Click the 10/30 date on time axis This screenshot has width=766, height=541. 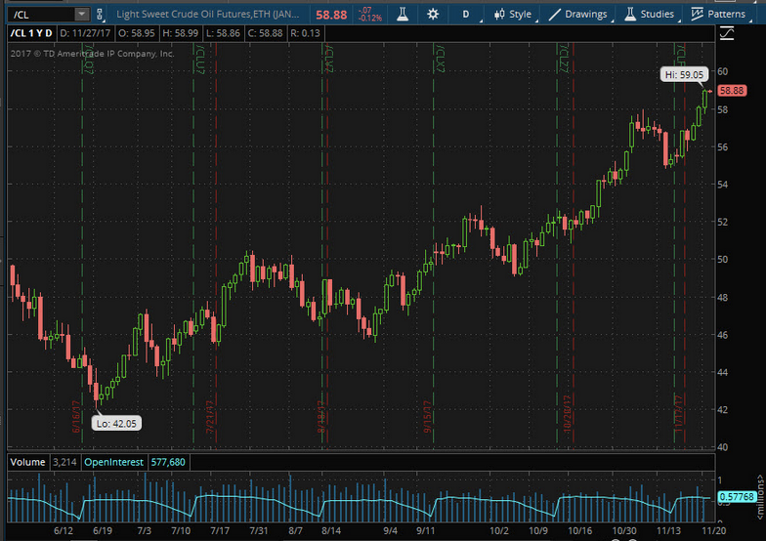[624, 530]
